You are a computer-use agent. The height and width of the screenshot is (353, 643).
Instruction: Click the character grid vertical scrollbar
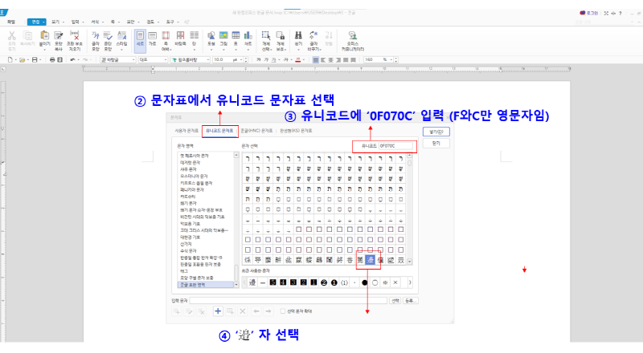(x=410, y=209)
